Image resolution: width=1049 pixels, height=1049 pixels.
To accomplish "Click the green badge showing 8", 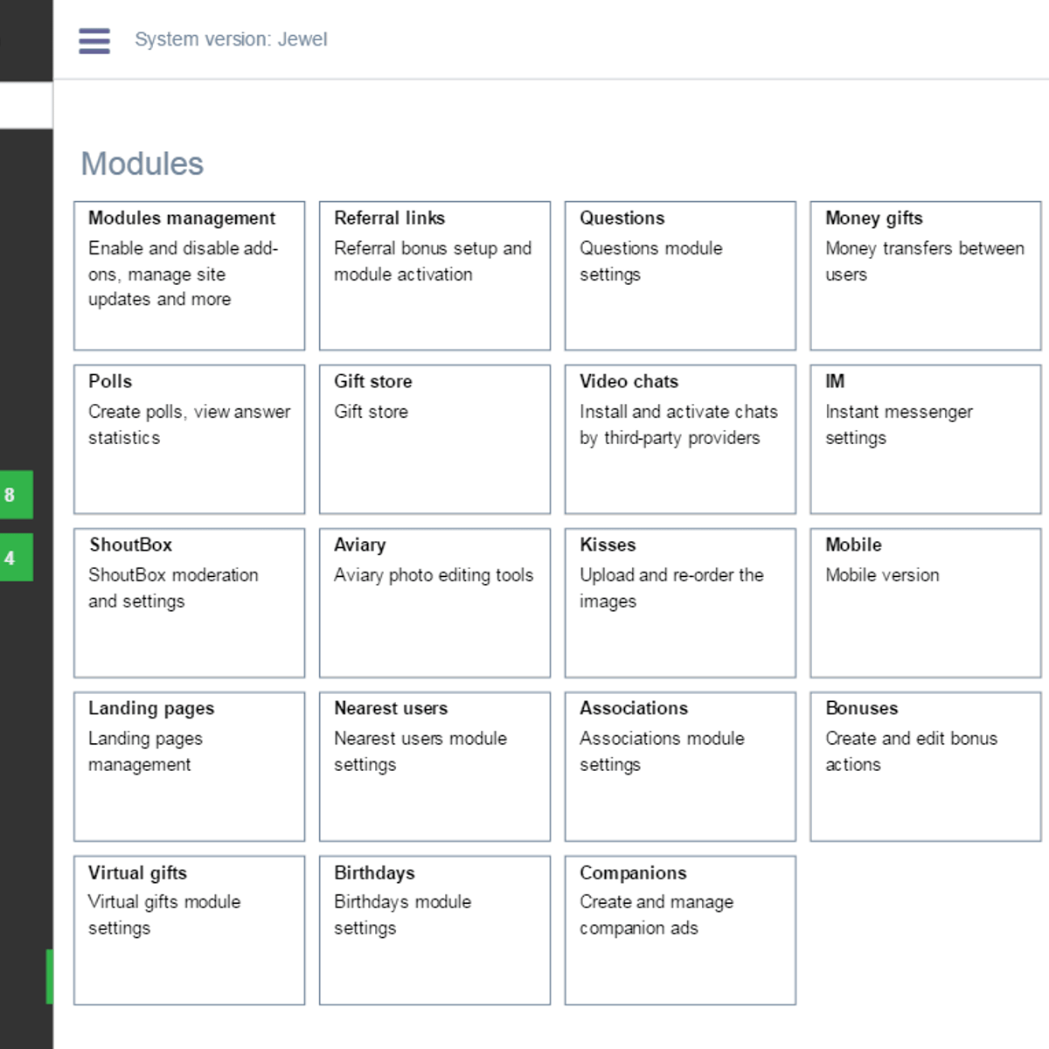I will tap(16, 495).
